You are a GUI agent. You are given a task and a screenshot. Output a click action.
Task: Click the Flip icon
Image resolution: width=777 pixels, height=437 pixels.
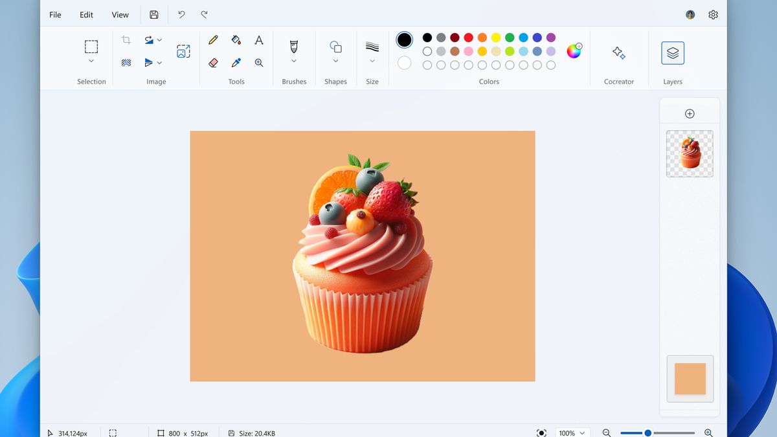coord(149,63)
